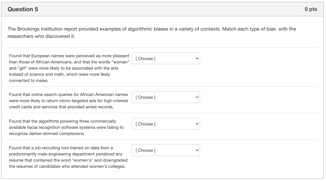Click the [Choose] placeholder for the arrest records row
Screen dimensions: 326x181
tap(145, 97)
